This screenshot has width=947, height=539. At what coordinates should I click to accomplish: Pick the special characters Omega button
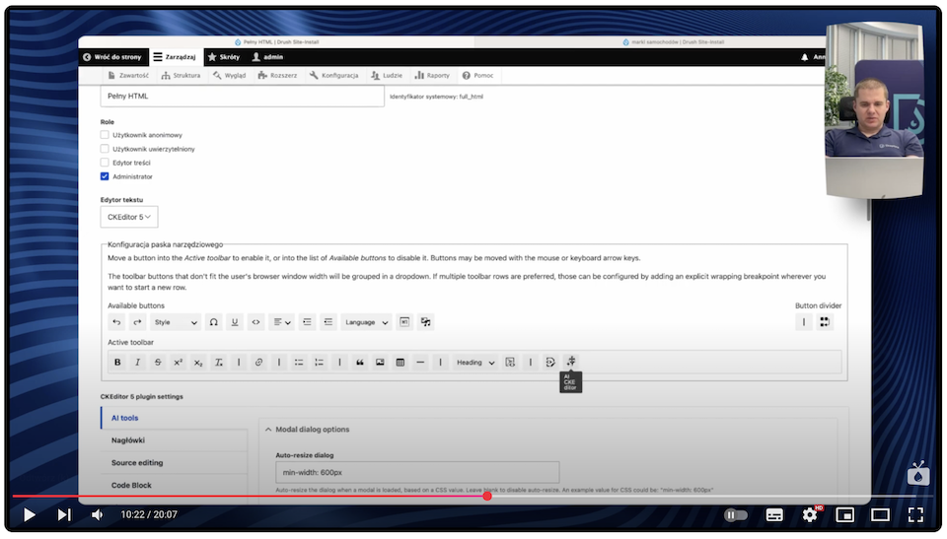pos(213,322)
